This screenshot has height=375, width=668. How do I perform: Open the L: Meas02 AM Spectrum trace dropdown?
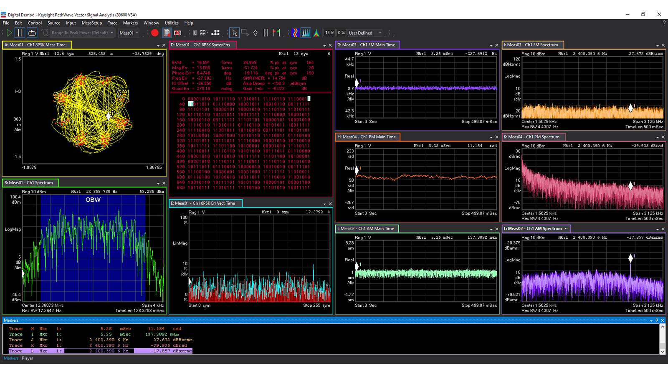pyautogui.click(x=566, y=229)
